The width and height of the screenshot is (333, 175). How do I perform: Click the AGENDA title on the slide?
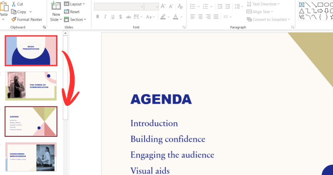[x=161, y=99]
